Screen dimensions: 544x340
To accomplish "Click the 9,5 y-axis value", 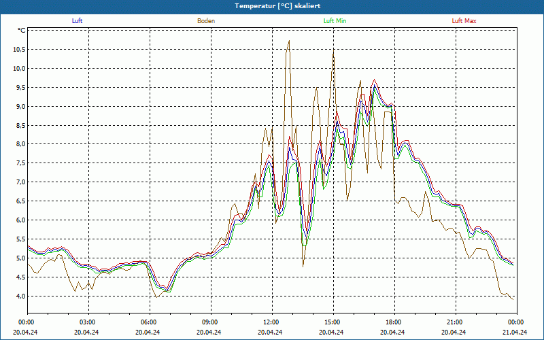I will [20, 88].
